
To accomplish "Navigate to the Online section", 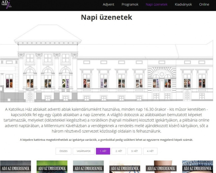I will coord(204,4).
